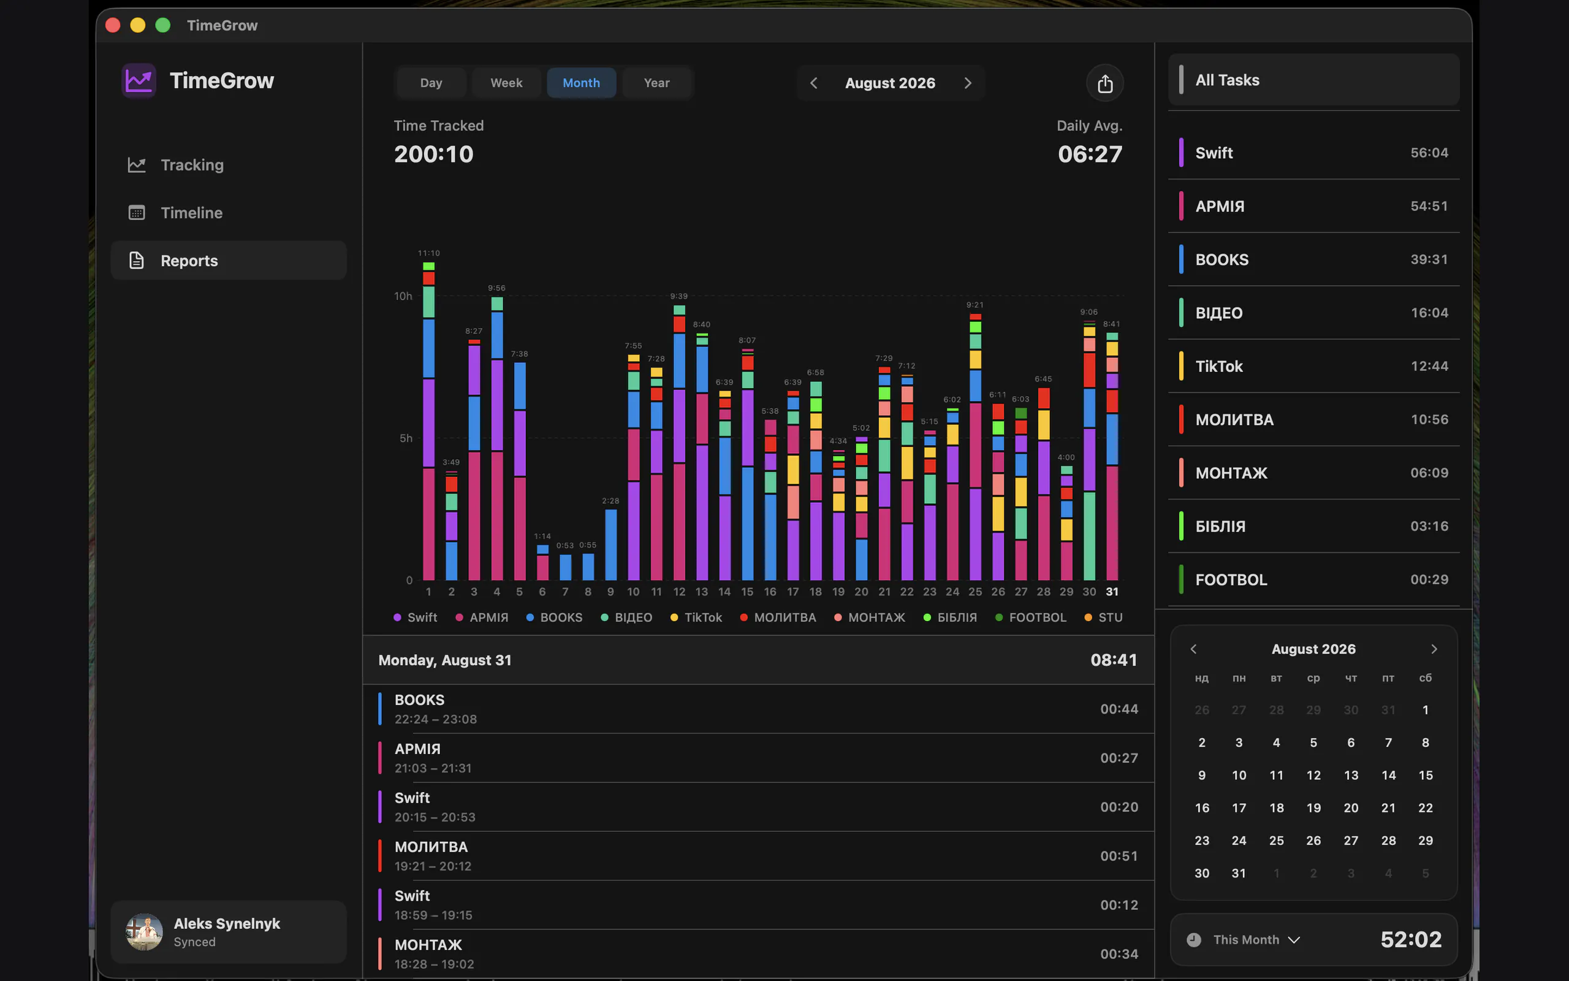Toggle ВІДЕО legend item in chart
Screen dimensions: 1569x981
626,617
